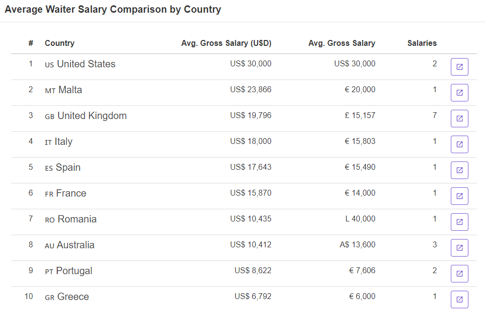Screen dimensions: 486x320
Task: Open external link icon for Italy
Action: (459, 144)
